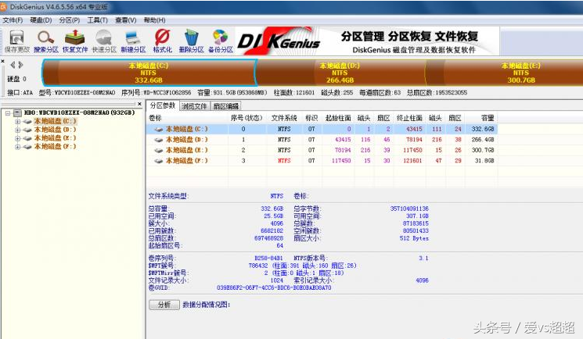Expand the 本地磁盘(E:) tree node

(x=17, y=138)
